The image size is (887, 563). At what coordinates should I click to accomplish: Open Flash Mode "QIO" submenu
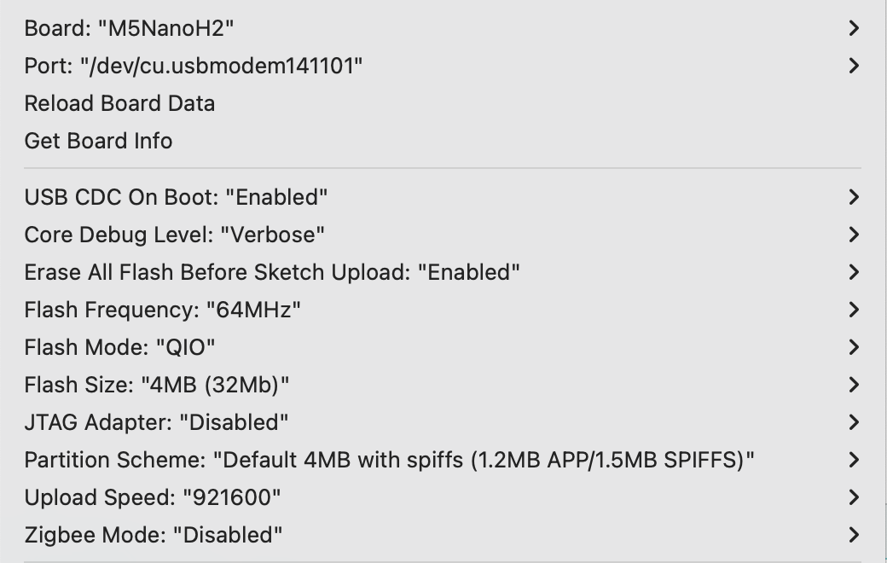pos(120,347)
